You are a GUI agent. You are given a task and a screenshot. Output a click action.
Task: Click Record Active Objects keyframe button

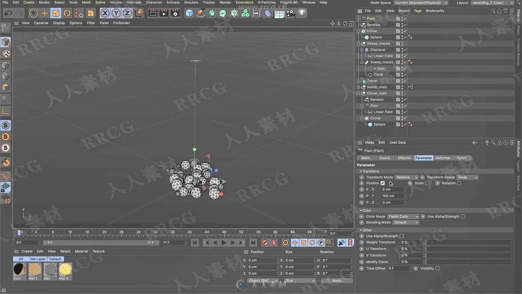[x=265, y=243]
